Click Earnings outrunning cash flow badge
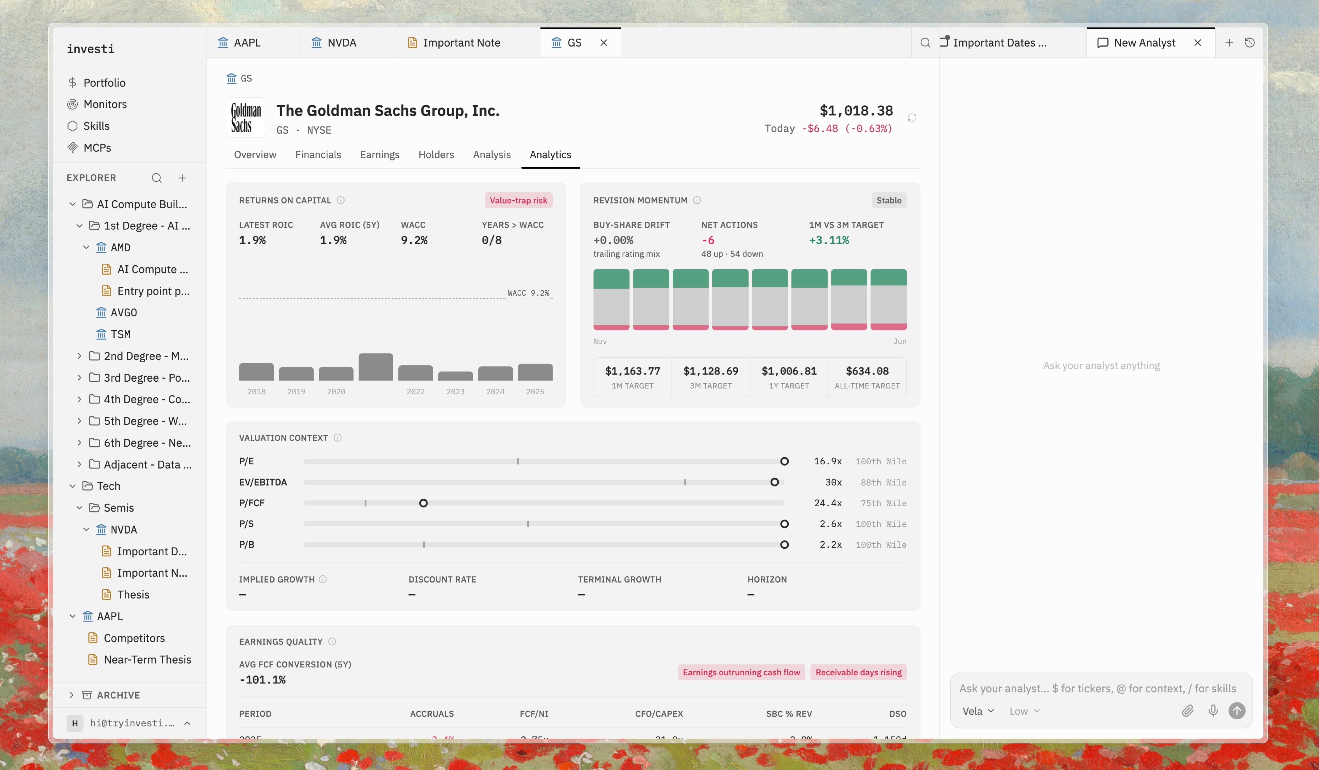 pos(741,673)
